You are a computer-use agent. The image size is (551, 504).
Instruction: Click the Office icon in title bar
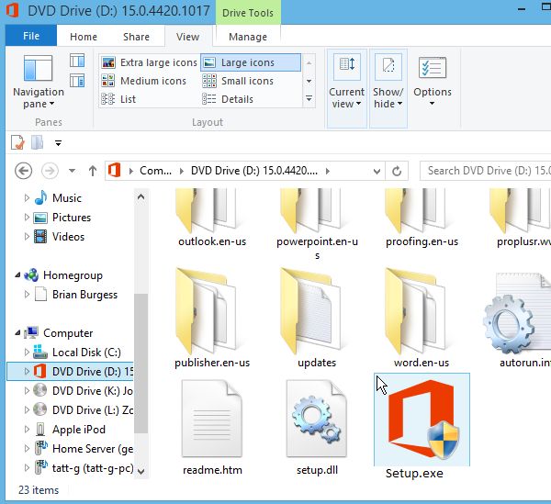pos(12,10)
